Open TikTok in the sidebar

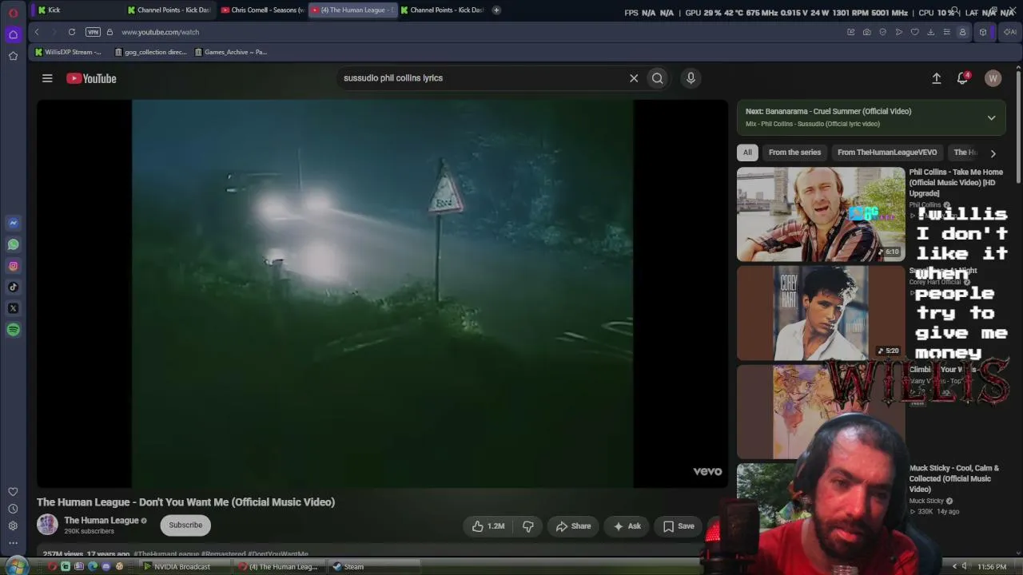pyautogui.click(x=13, y=287)
